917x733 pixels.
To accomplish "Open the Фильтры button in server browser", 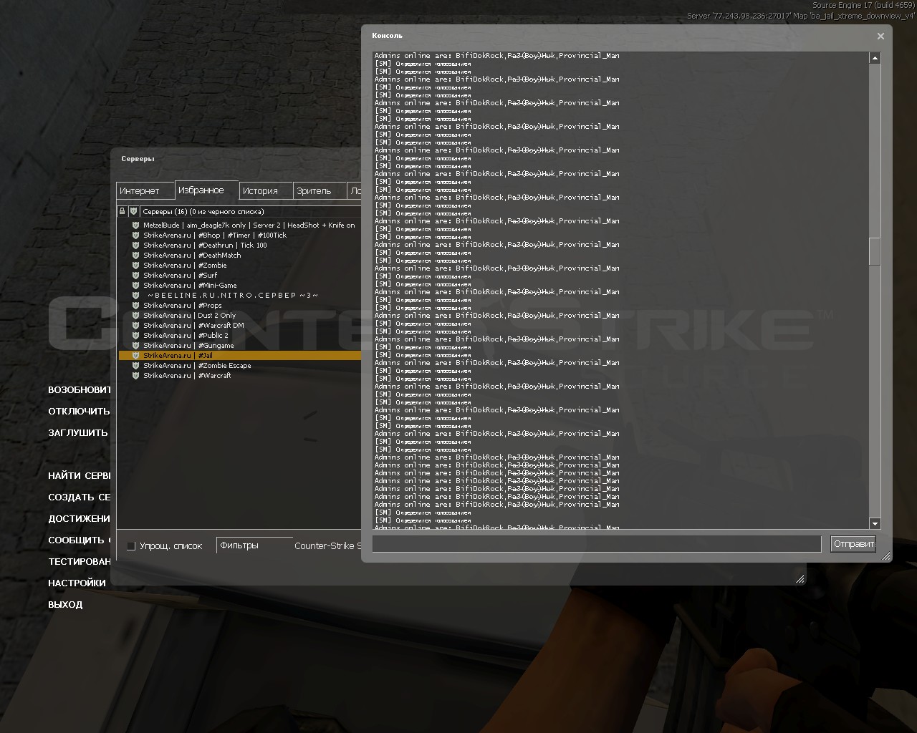I will pos(254,545).
